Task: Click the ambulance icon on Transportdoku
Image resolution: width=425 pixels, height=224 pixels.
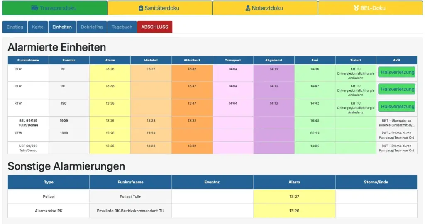Action: [35, 8]
